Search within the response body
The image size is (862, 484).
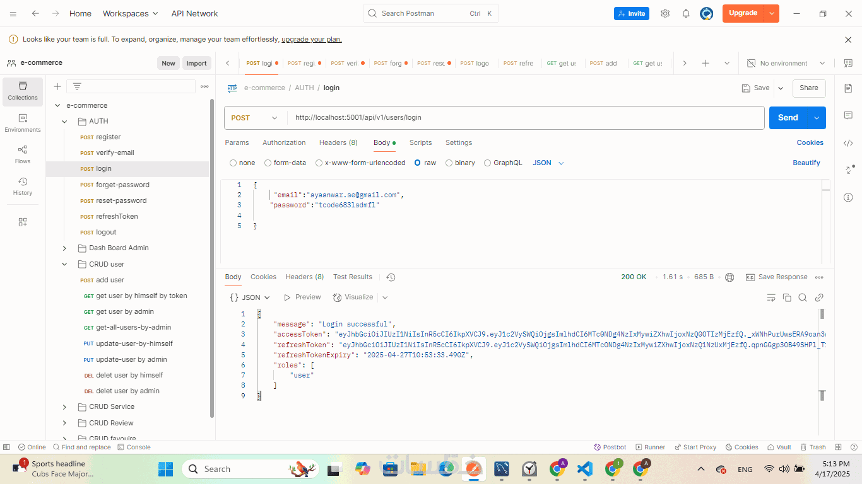803,297
